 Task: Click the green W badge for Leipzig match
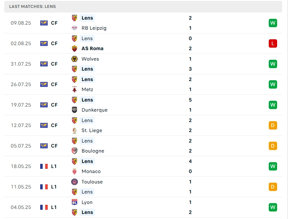tap(273, 23)
